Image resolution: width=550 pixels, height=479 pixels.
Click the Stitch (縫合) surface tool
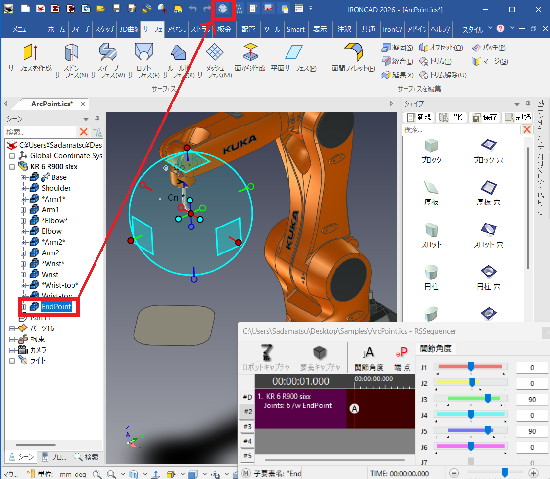tap(397, 61)
